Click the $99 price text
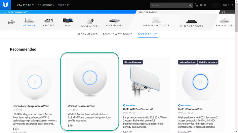 pos(70,125)
